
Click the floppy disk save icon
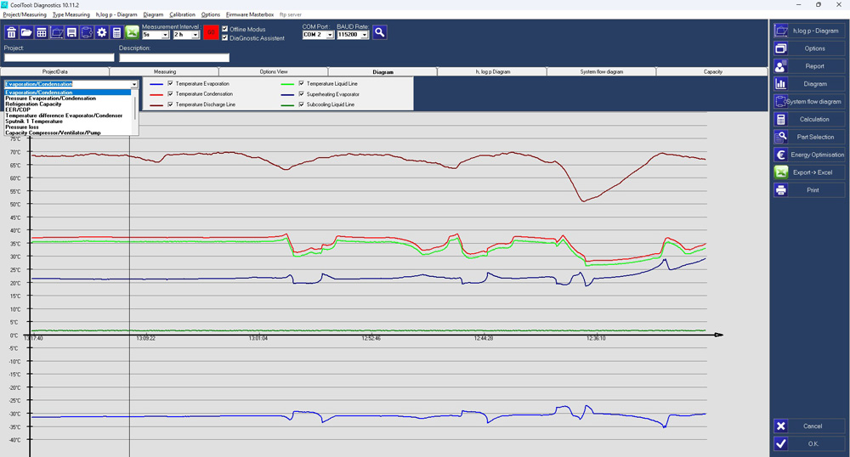71,32
